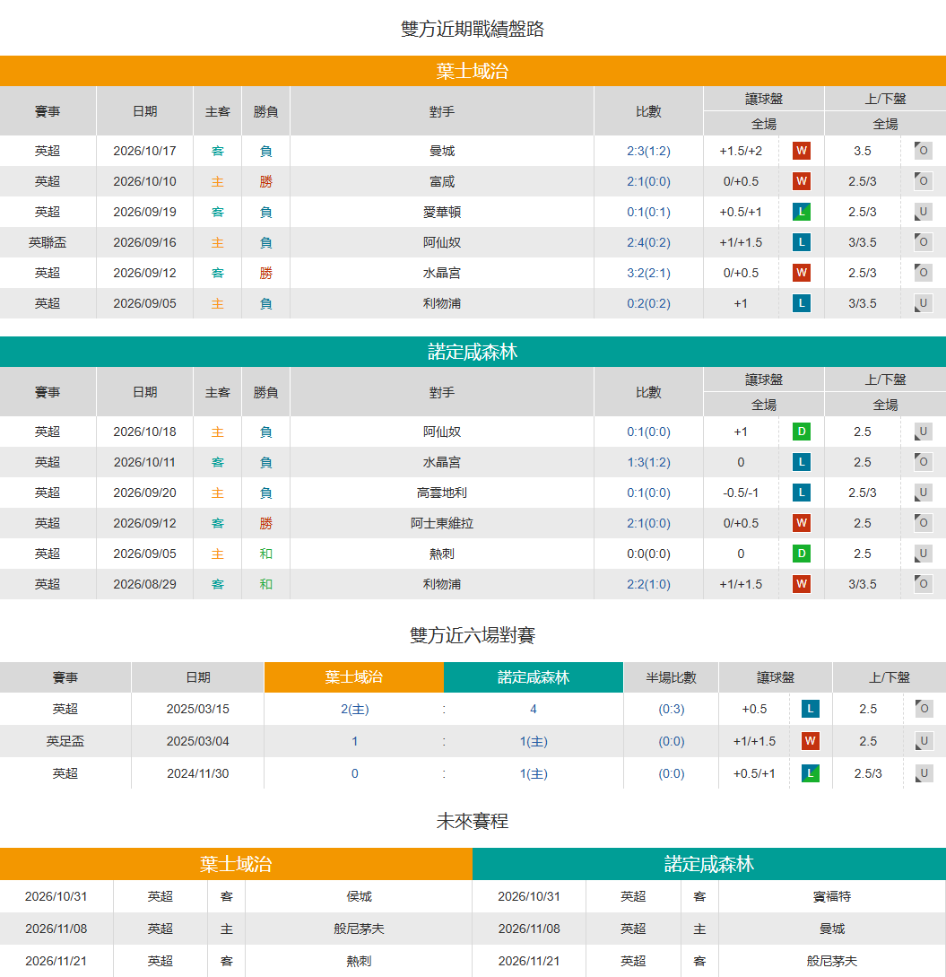Viewport: 946px width, 977px height.
Task: Click the O badge in the 2:4 阿仙奴 row
Action: (x=923, y=242)
